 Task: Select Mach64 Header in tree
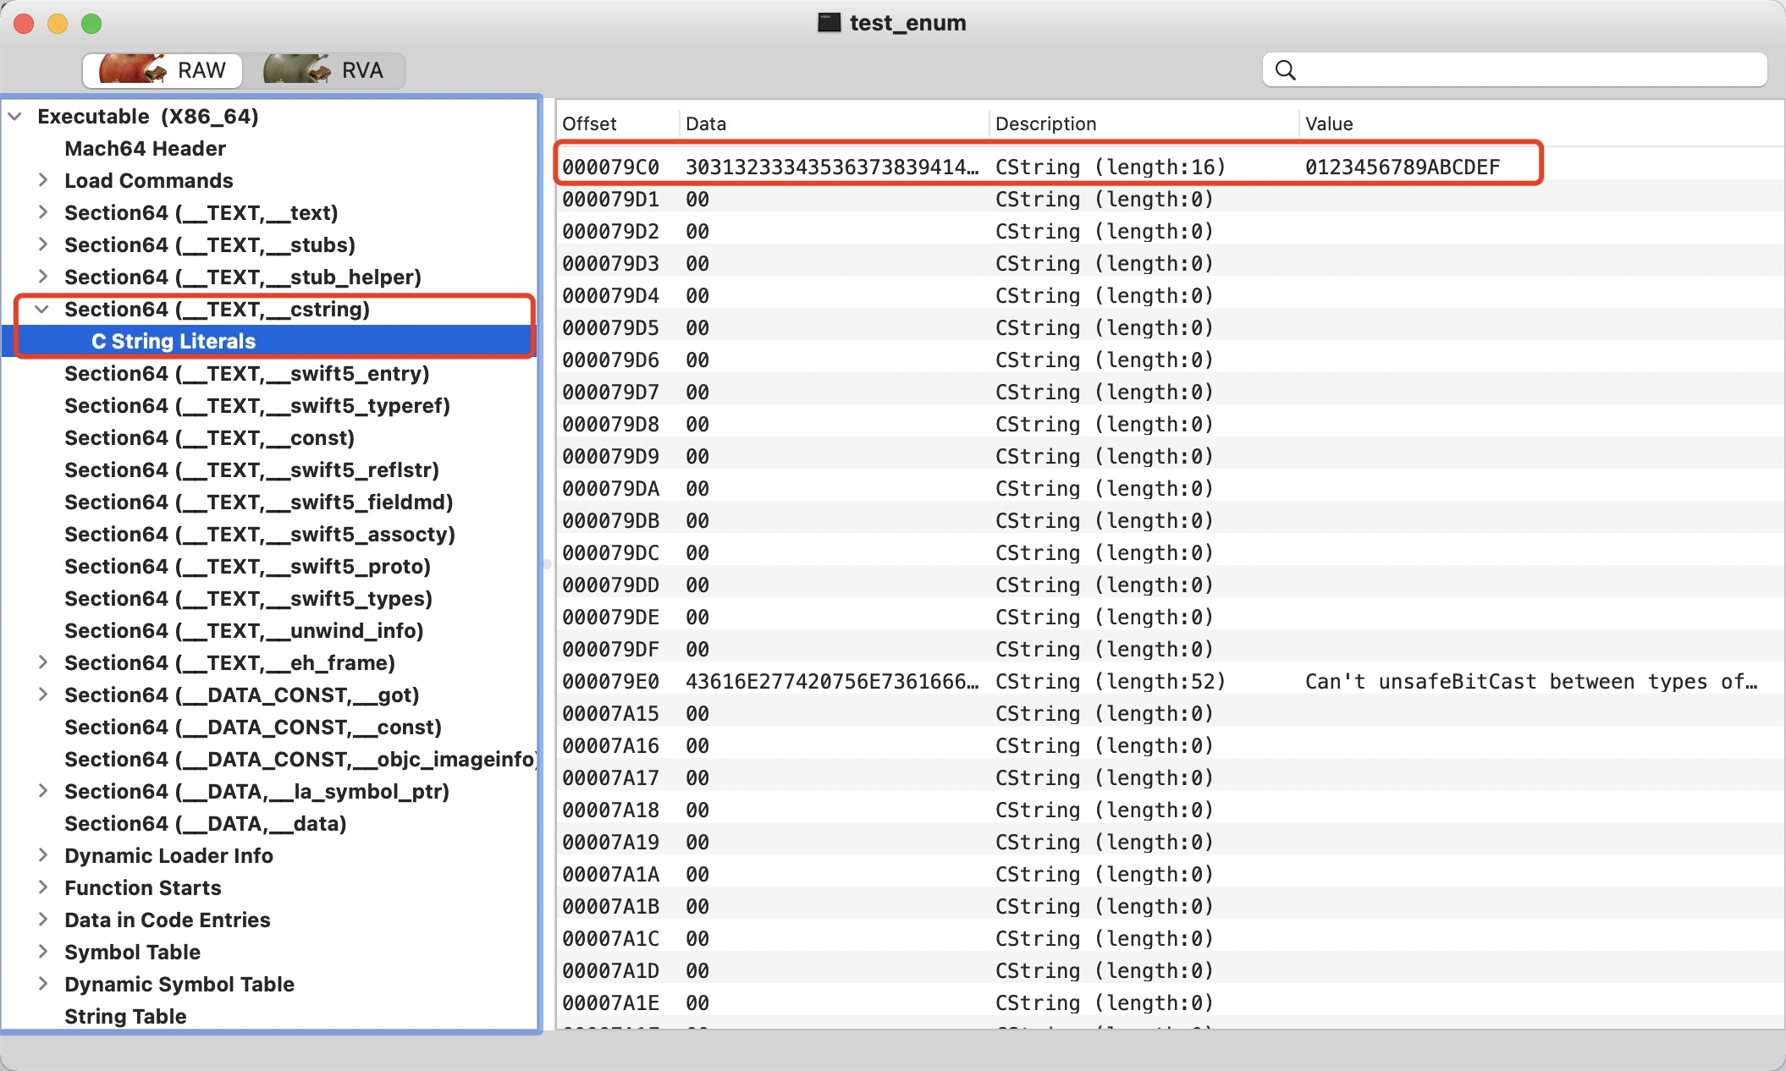145,149
